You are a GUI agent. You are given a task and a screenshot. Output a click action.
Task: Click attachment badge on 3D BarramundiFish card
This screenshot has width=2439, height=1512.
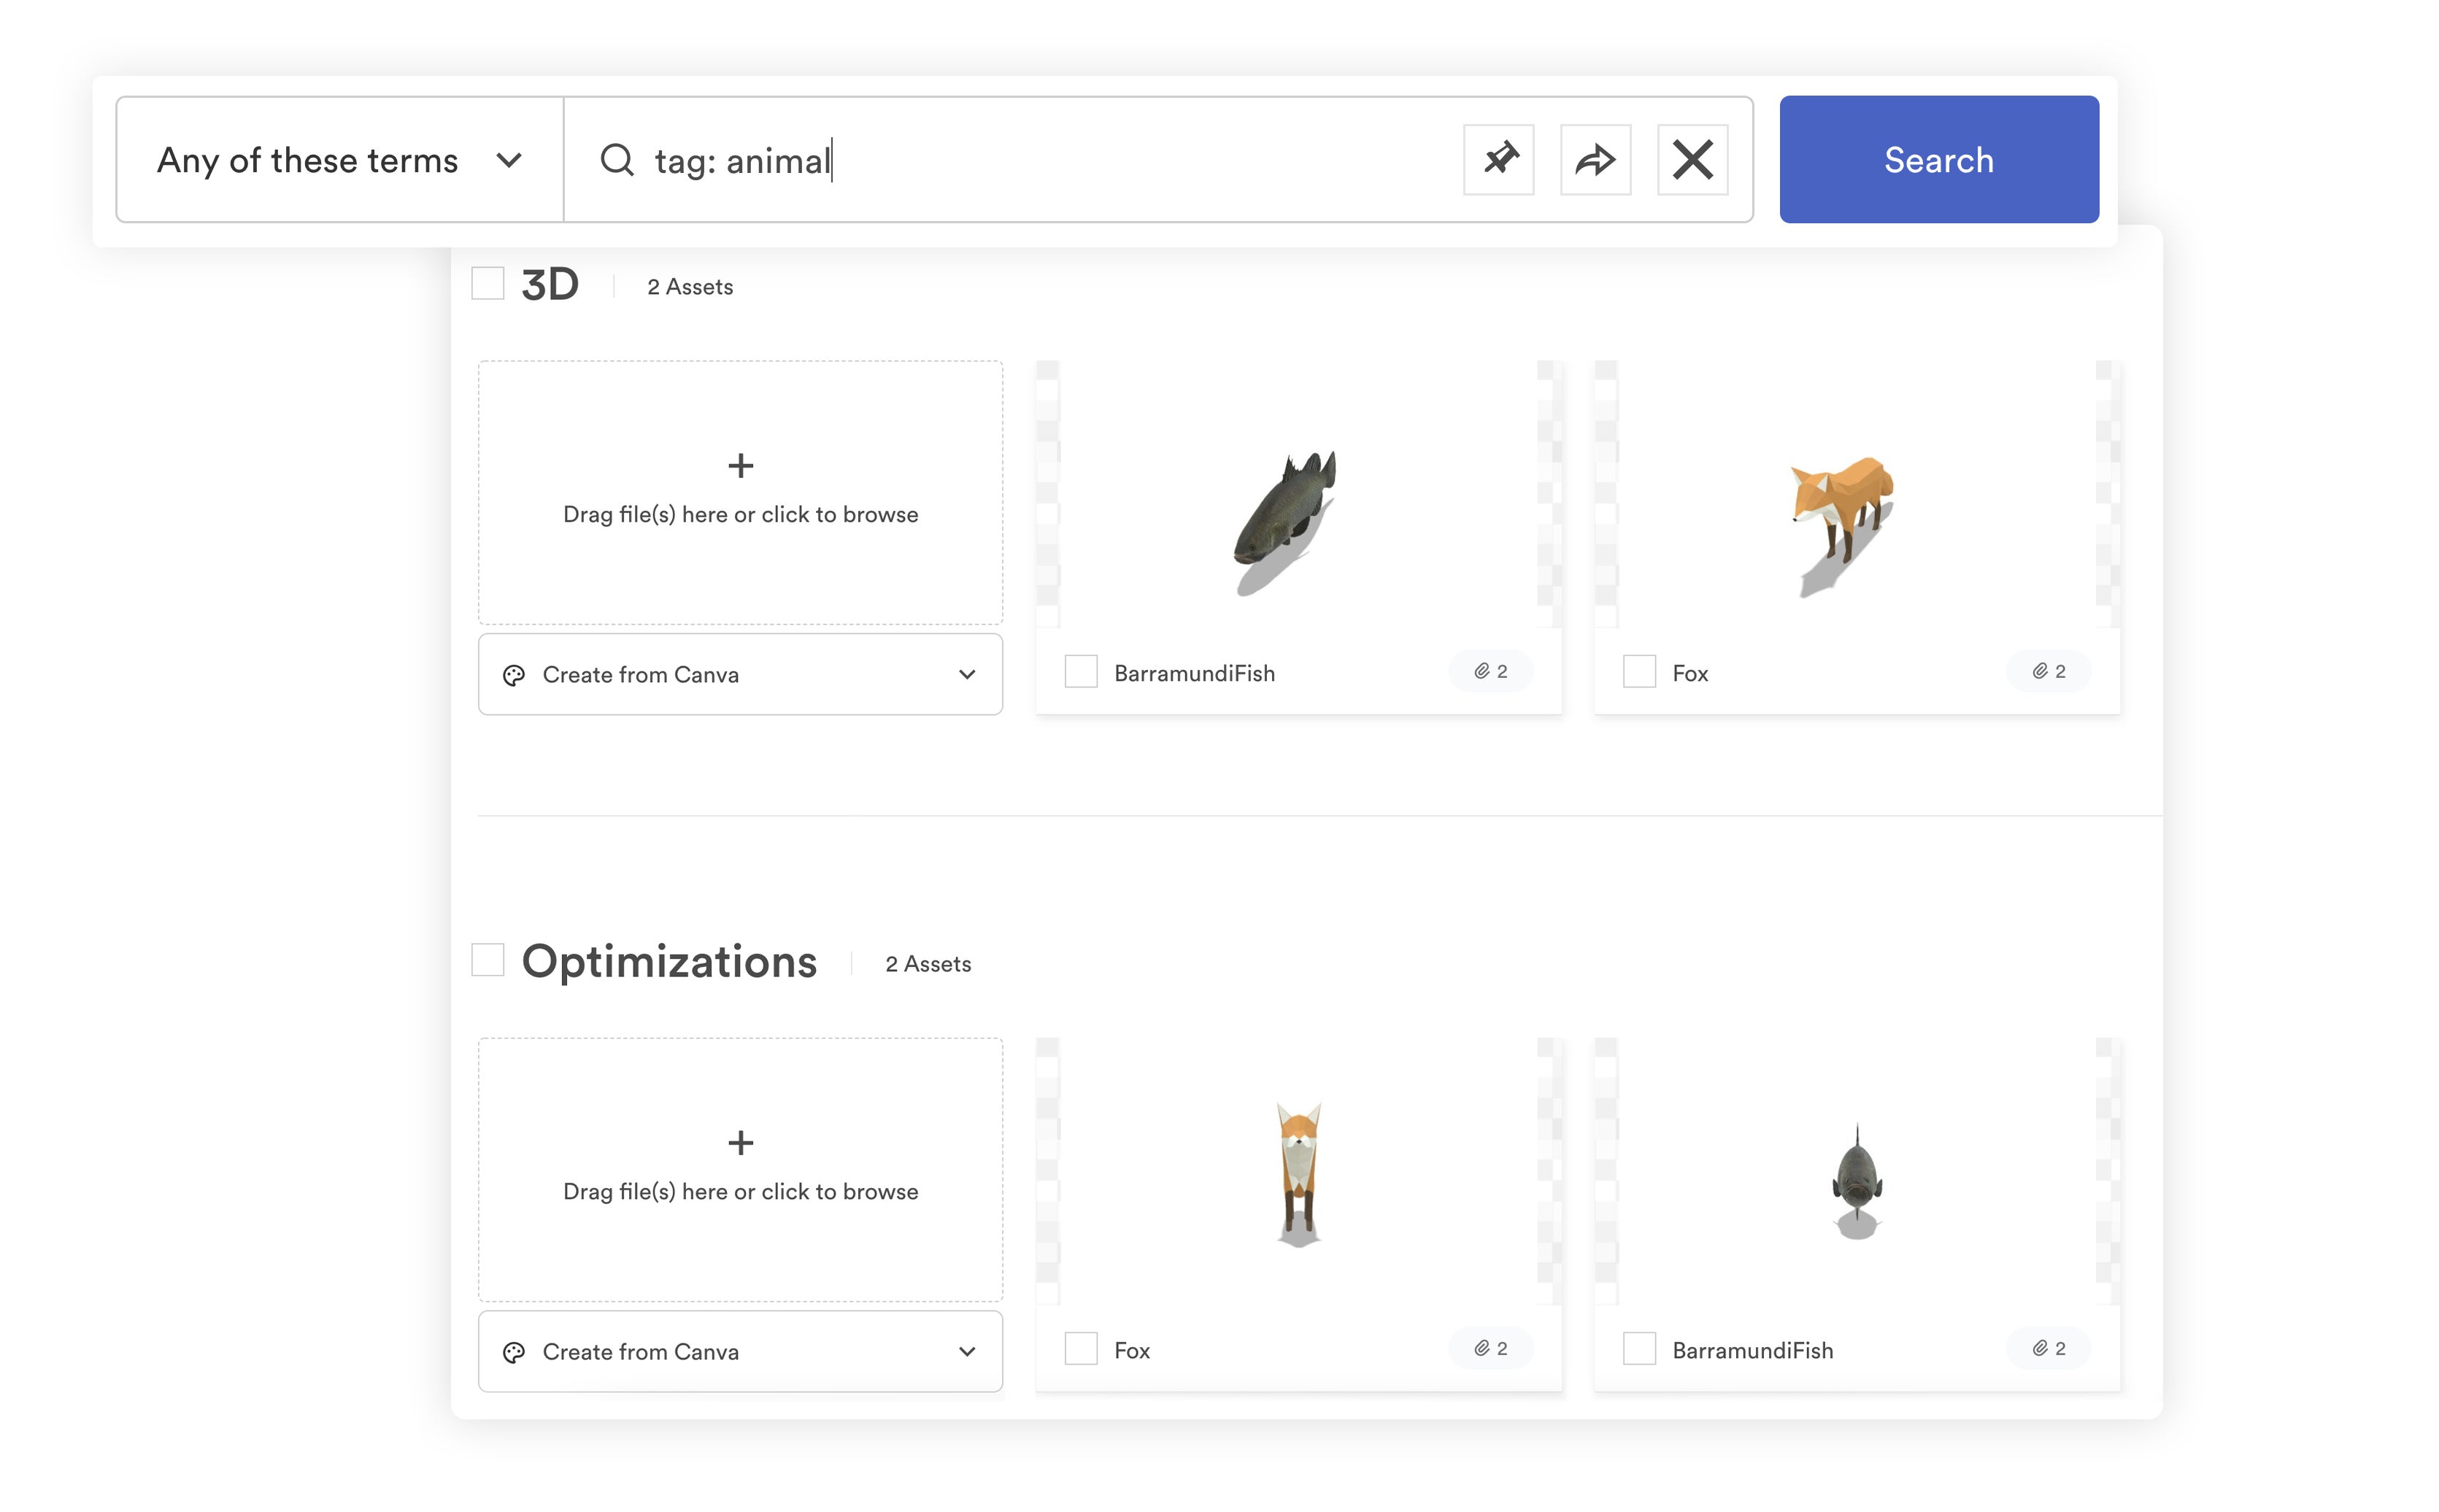pos(1490,671)
